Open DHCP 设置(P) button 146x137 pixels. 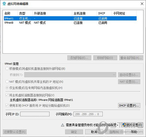pyautogui.click(x=129, y=105)
